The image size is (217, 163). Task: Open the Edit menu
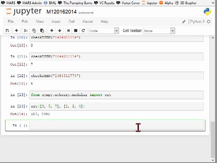(25, 21)
